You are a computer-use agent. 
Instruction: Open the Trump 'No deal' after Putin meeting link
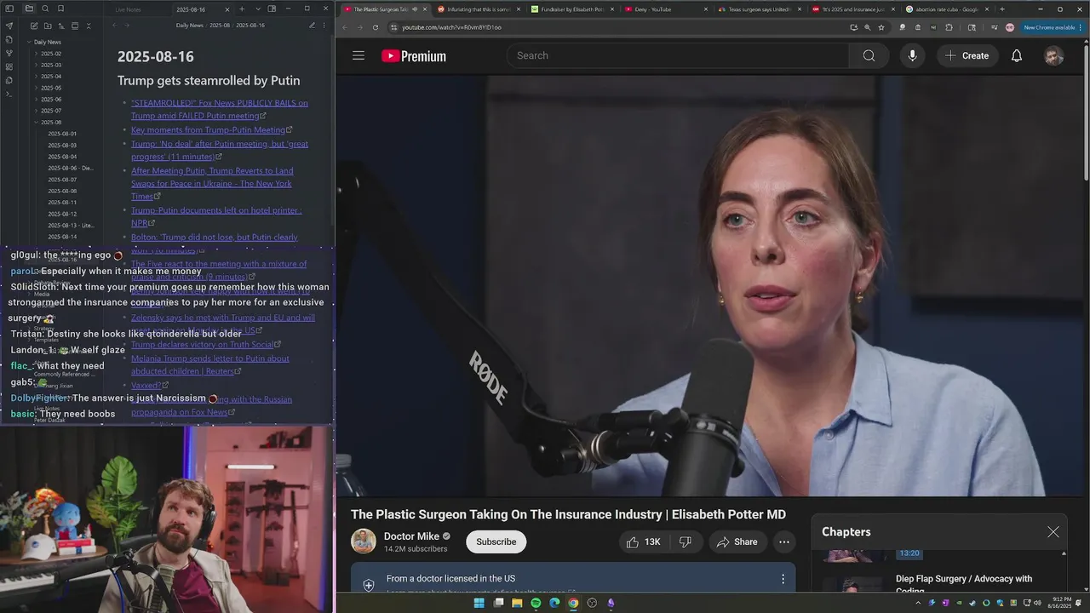pos(219,150)
